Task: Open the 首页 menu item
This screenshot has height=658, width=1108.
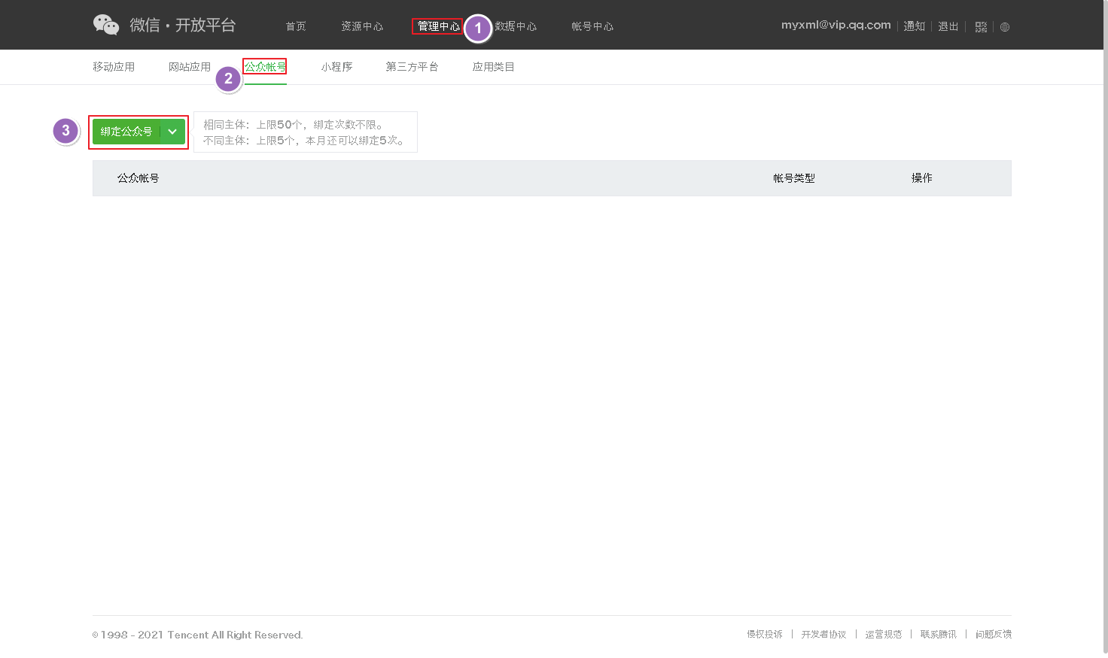Action: pyautogui.click(x=296, y=26)
